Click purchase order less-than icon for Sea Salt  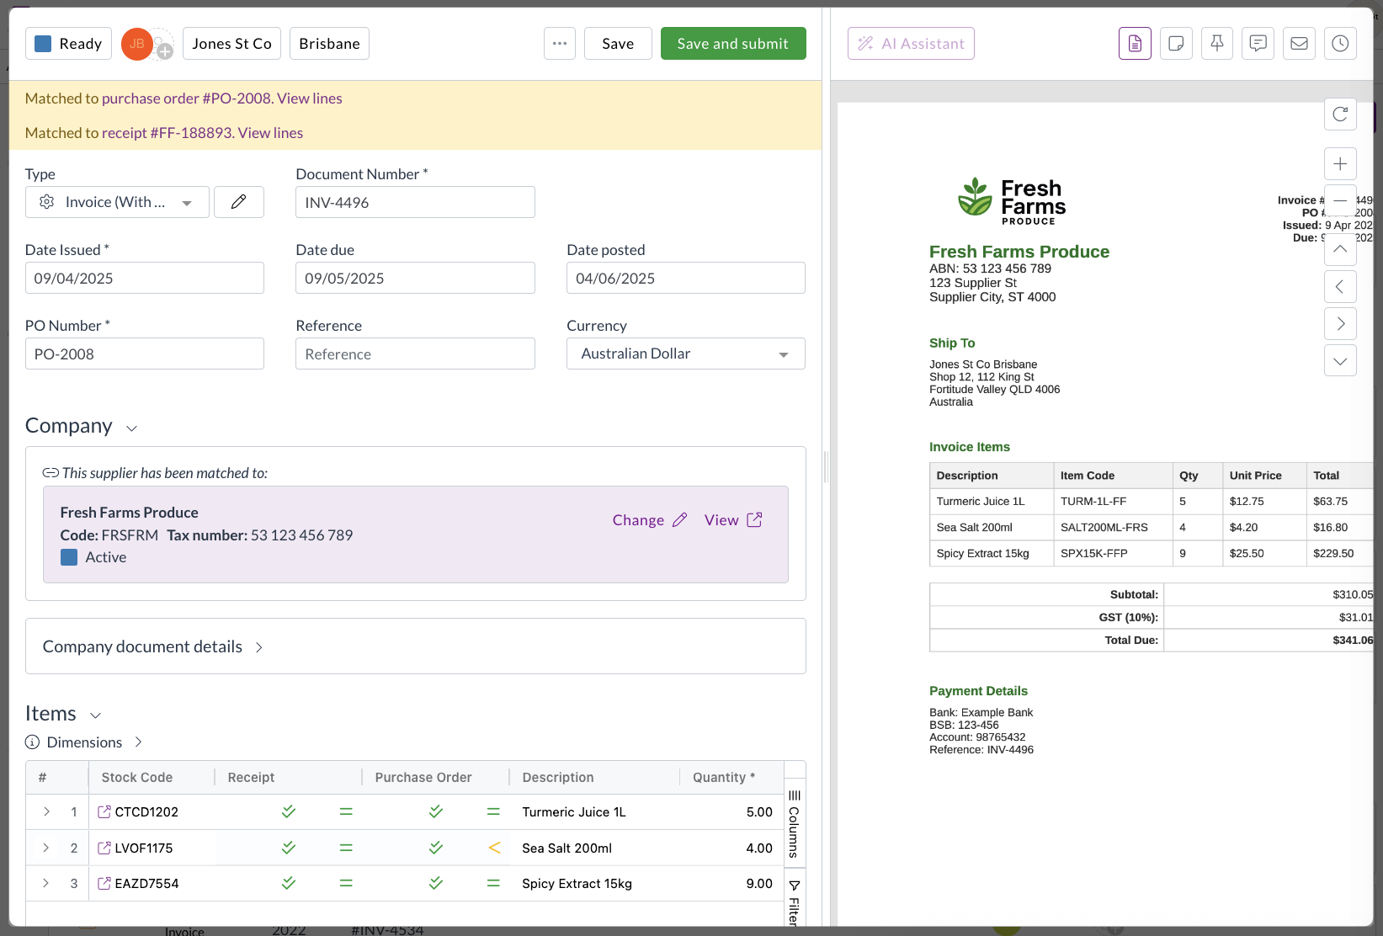[x=494, y=848]
